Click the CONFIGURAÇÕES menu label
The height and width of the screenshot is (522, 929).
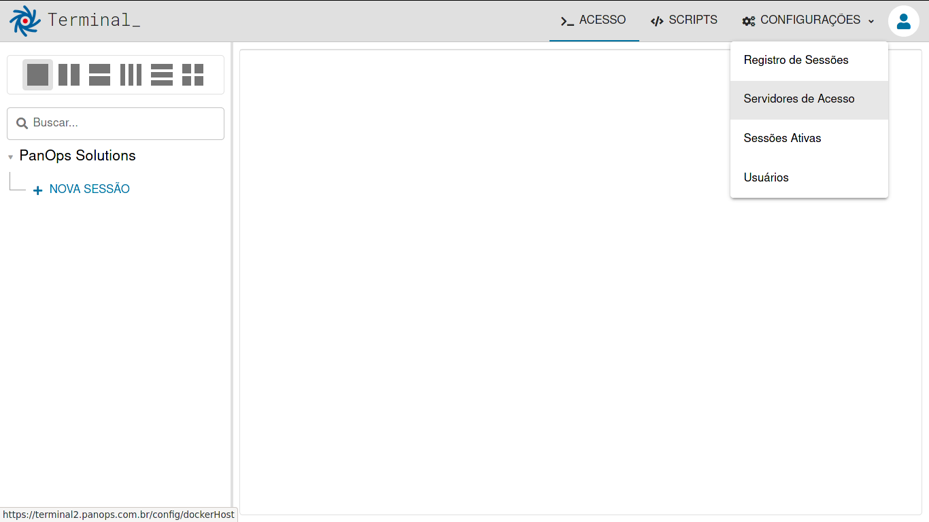810,20
